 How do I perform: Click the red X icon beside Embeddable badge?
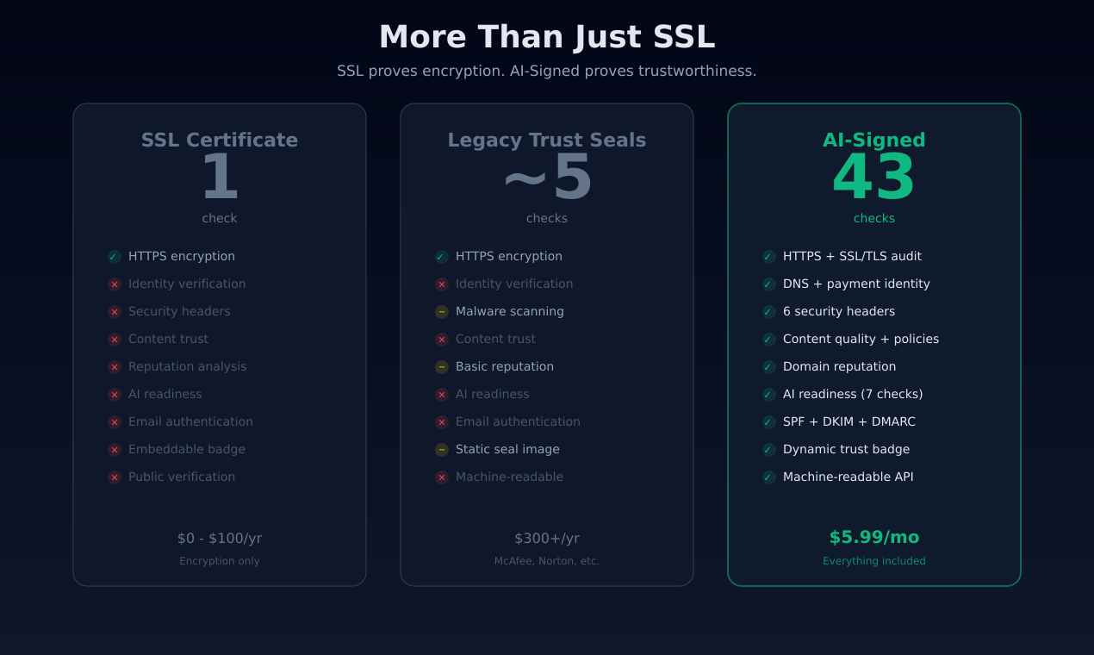click(x=115, y=450)
